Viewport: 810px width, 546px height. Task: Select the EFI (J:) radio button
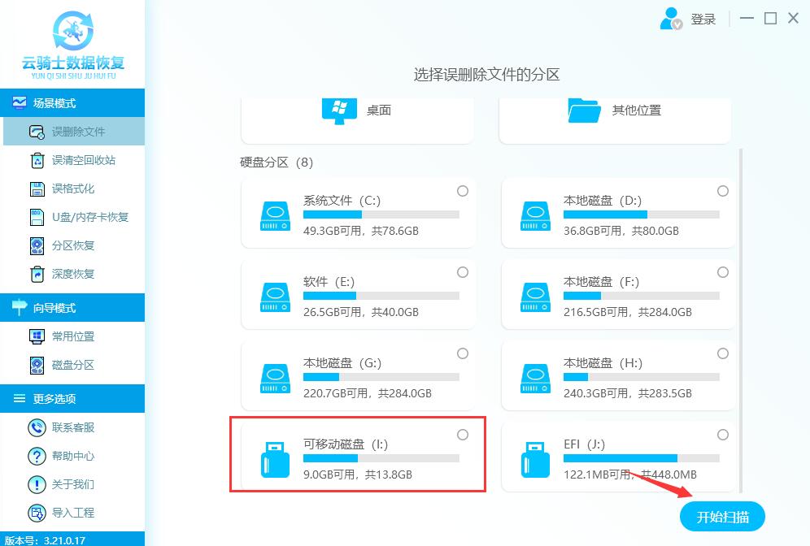[x=723, y=435]
